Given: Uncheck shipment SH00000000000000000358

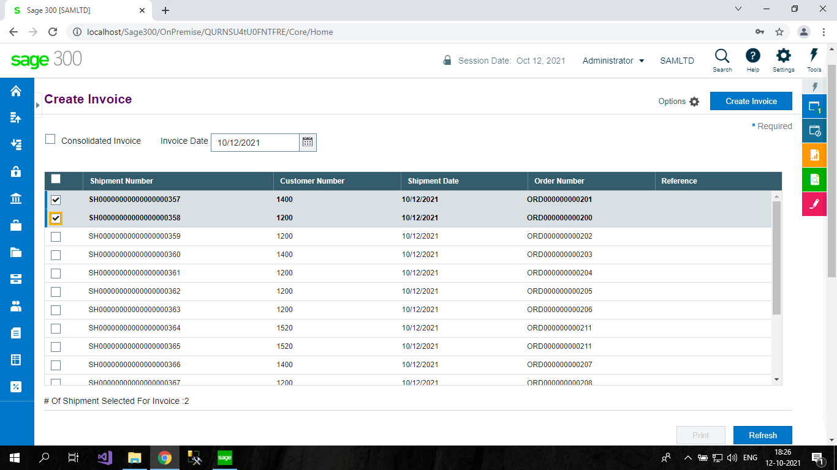Looking at the screenshot, I should [56, 218].
